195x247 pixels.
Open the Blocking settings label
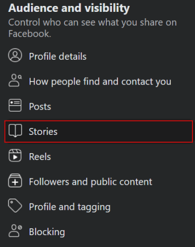[x=47, y=232]
